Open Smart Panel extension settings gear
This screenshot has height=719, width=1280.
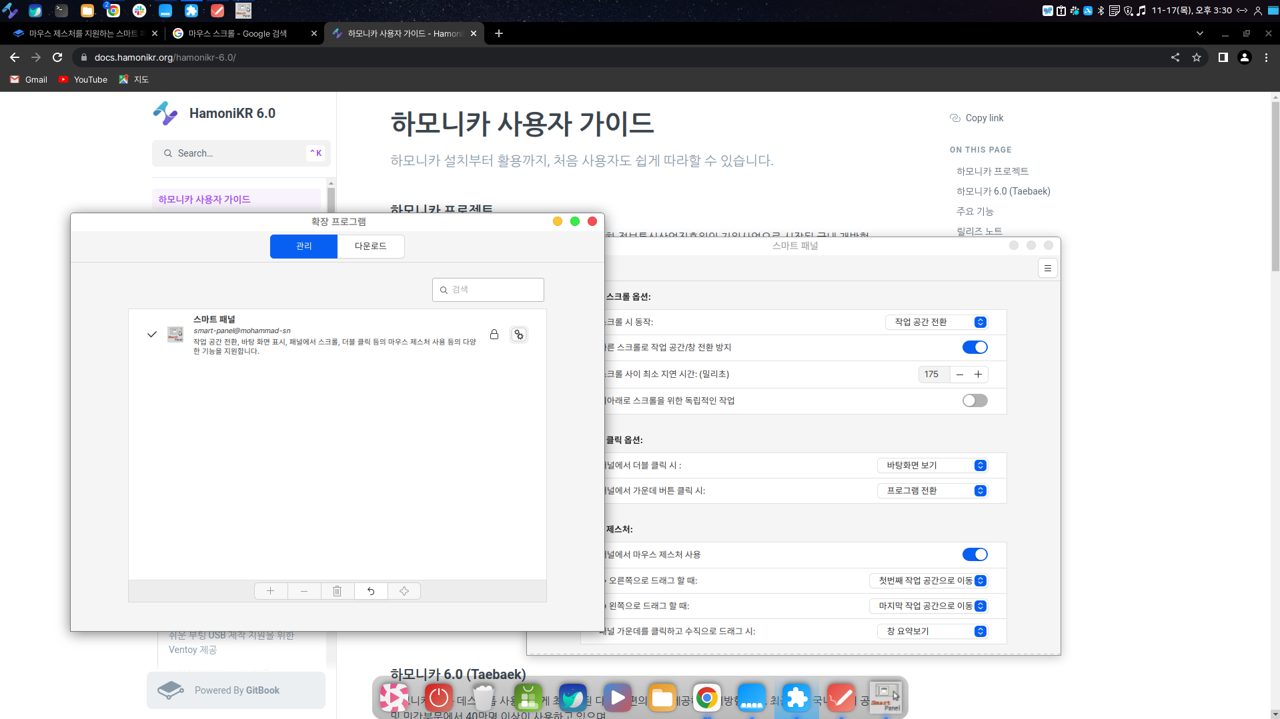[x=518, y=335]
